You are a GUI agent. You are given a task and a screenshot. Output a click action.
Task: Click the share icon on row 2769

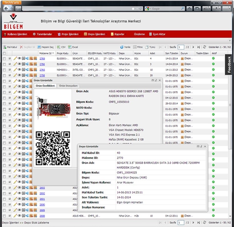pos(27,58)
